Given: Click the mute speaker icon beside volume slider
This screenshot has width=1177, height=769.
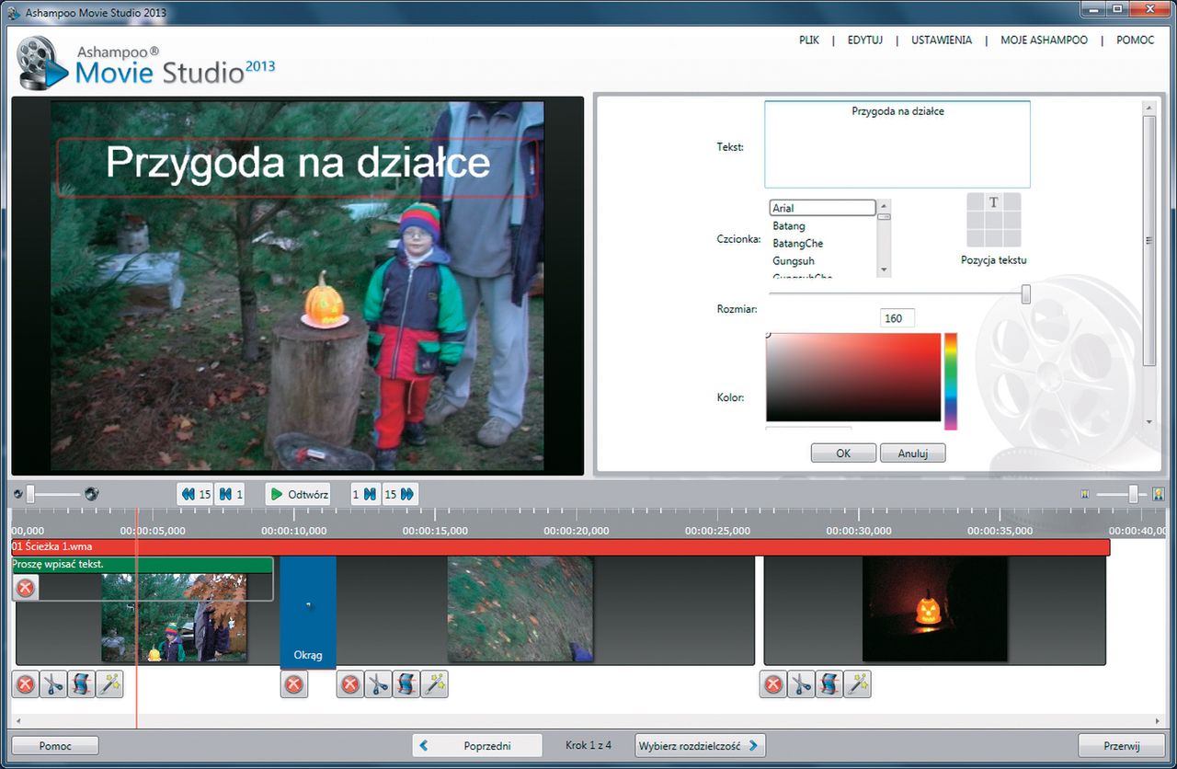Looking at the screenshot, I should [x=18, y=494].
